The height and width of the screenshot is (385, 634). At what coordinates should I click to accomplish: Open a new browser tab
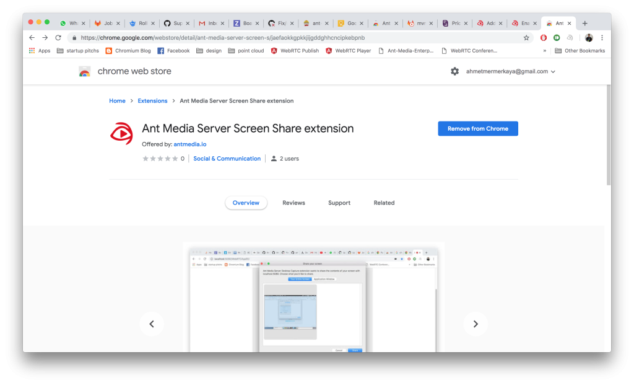coord(584,24)
